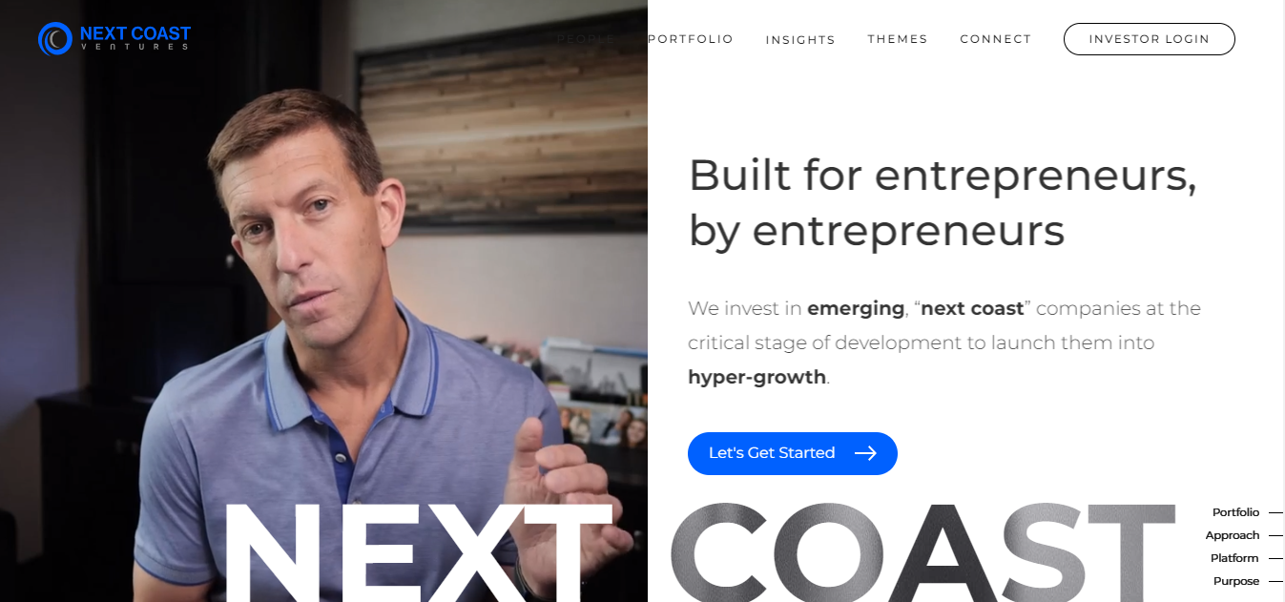
Task: Click the arrow icon in Let's Get Started
Action: pos(865,453)
